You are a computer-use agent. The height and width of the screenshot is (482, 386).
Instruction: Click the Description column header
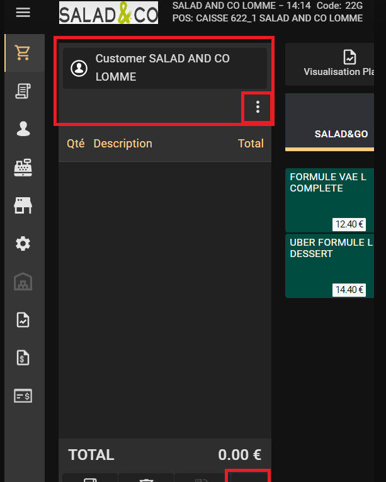[x=123, y=144]
